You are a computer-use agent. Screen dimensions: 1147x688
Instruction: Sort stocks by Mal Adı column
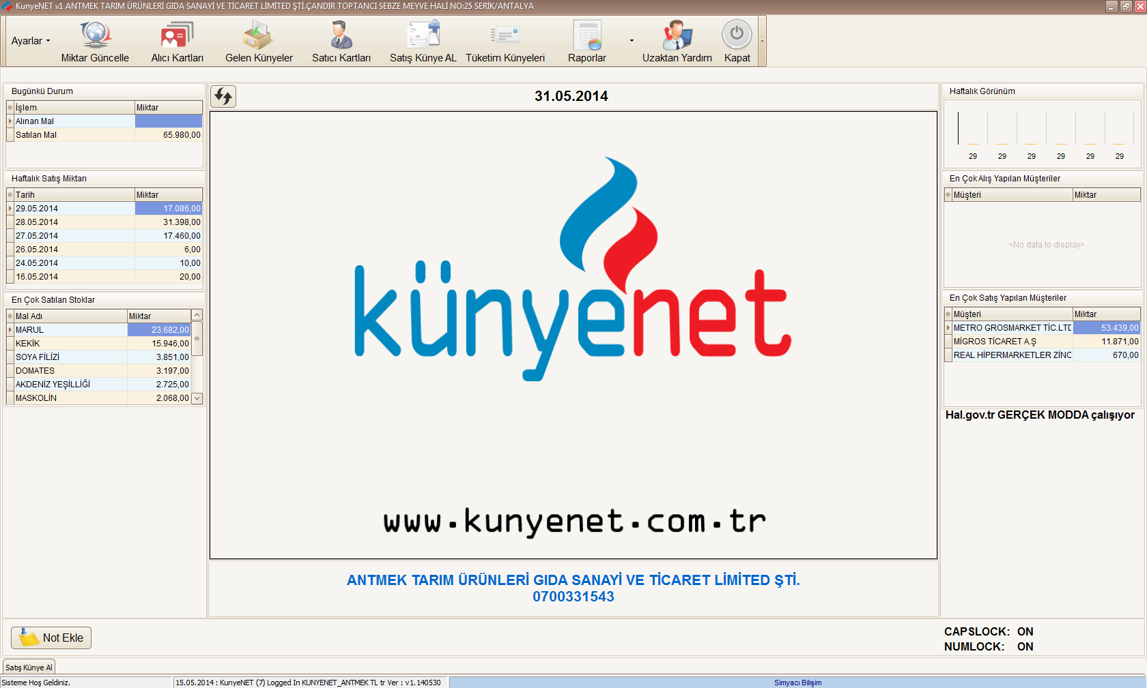(70, 316)
